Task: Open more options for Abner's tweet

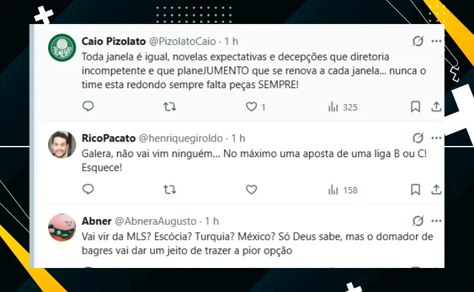Action: [436, 221]
